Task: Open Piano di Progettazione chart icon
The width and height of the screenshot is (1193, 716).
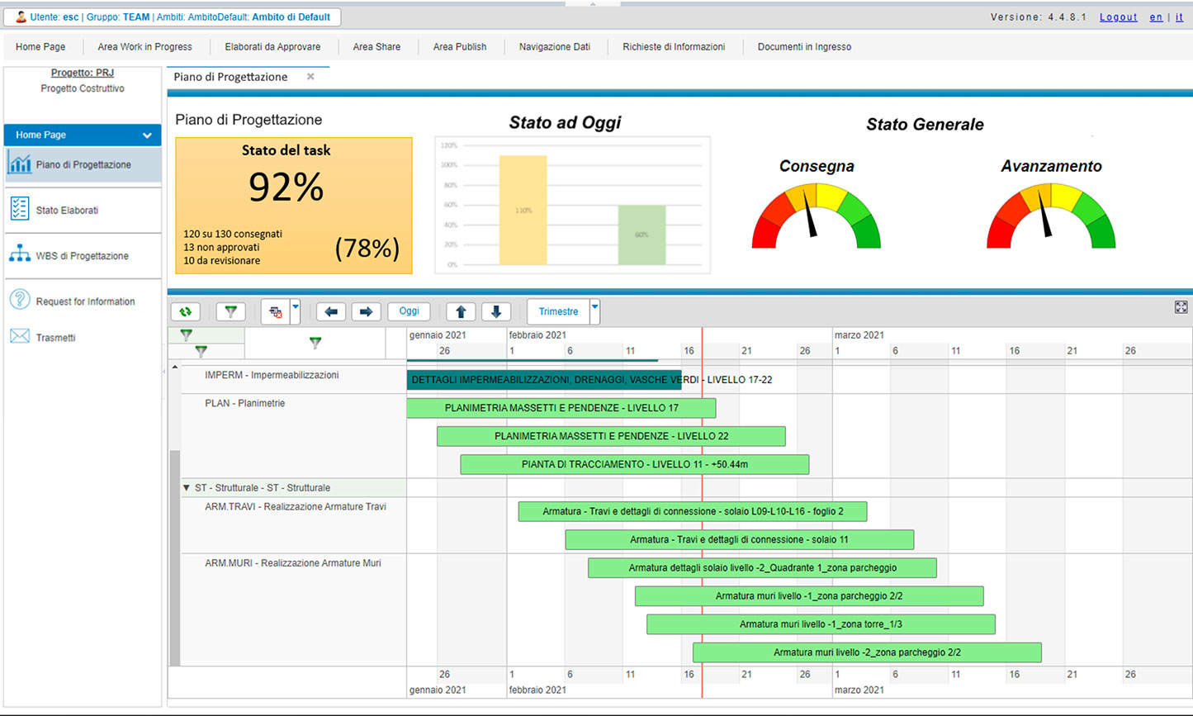Action: (x=20, y=164)
